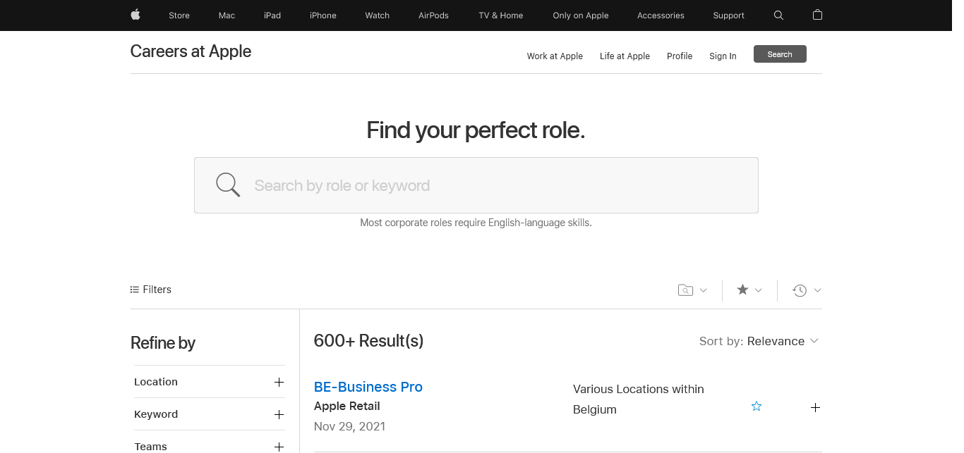Expand the BE-Business Pro job details
964x453 pixels.
[x=815, y=408]
